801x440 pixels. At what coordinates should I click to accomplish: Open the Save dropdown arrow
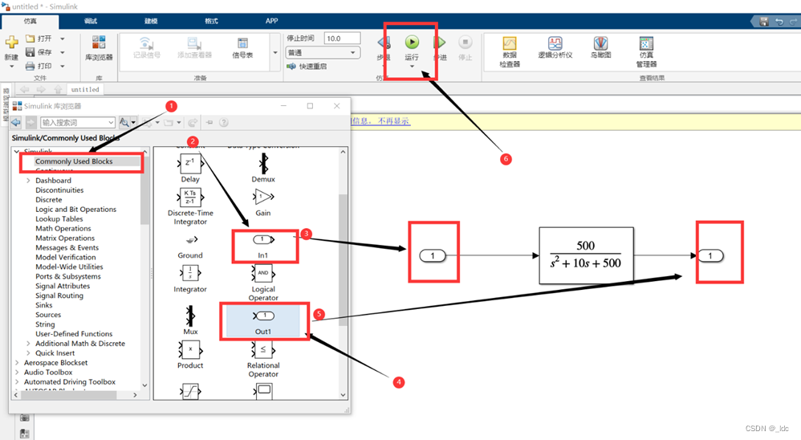[63, 52]
